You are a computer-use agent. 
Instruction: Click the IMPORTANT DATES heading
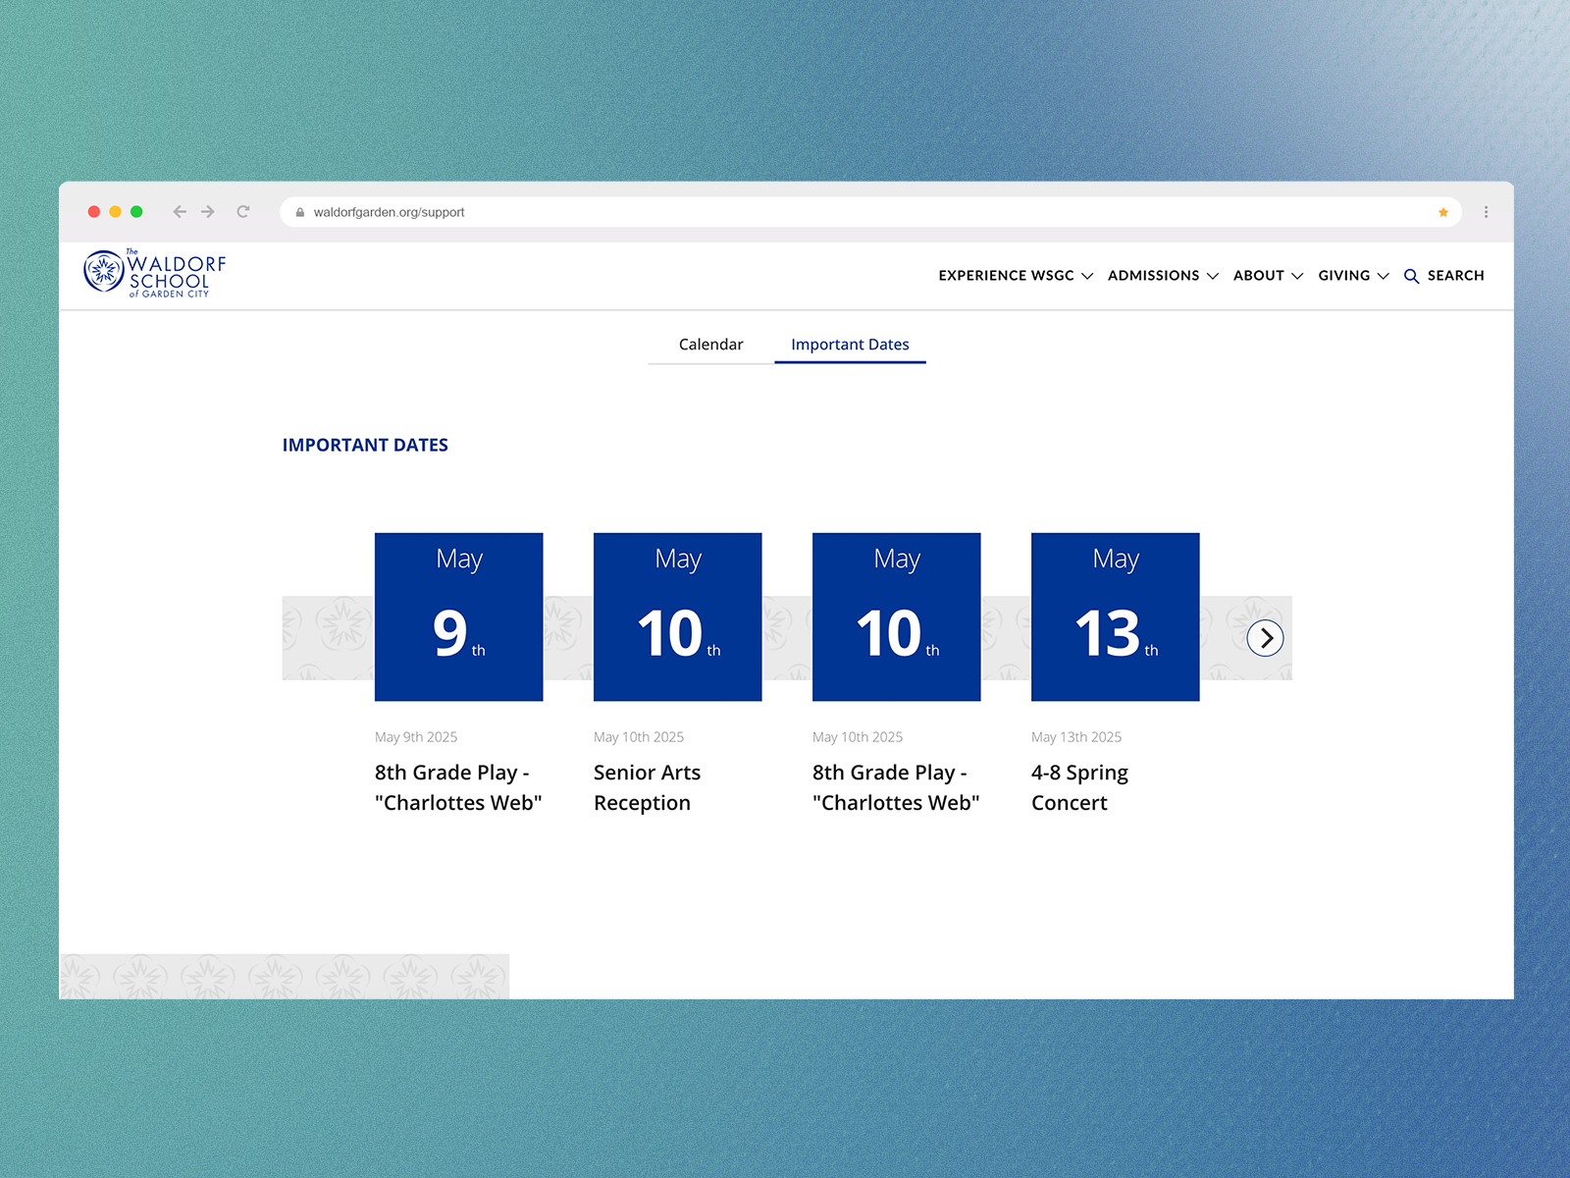pyautogui.click(x=365, y=445)
